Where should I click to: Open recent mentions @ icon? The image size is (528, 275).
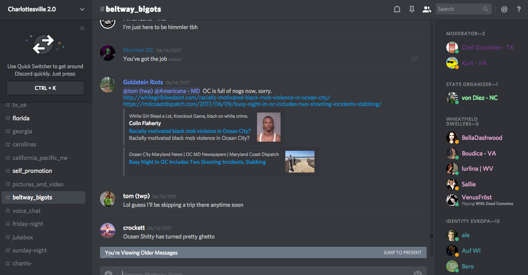coord(504,9)
